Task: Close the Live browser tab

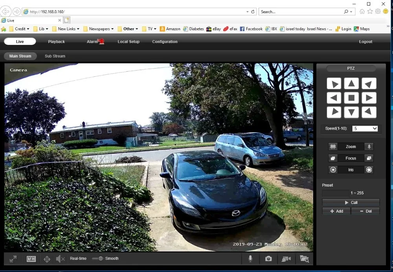Action: [59, 20]
